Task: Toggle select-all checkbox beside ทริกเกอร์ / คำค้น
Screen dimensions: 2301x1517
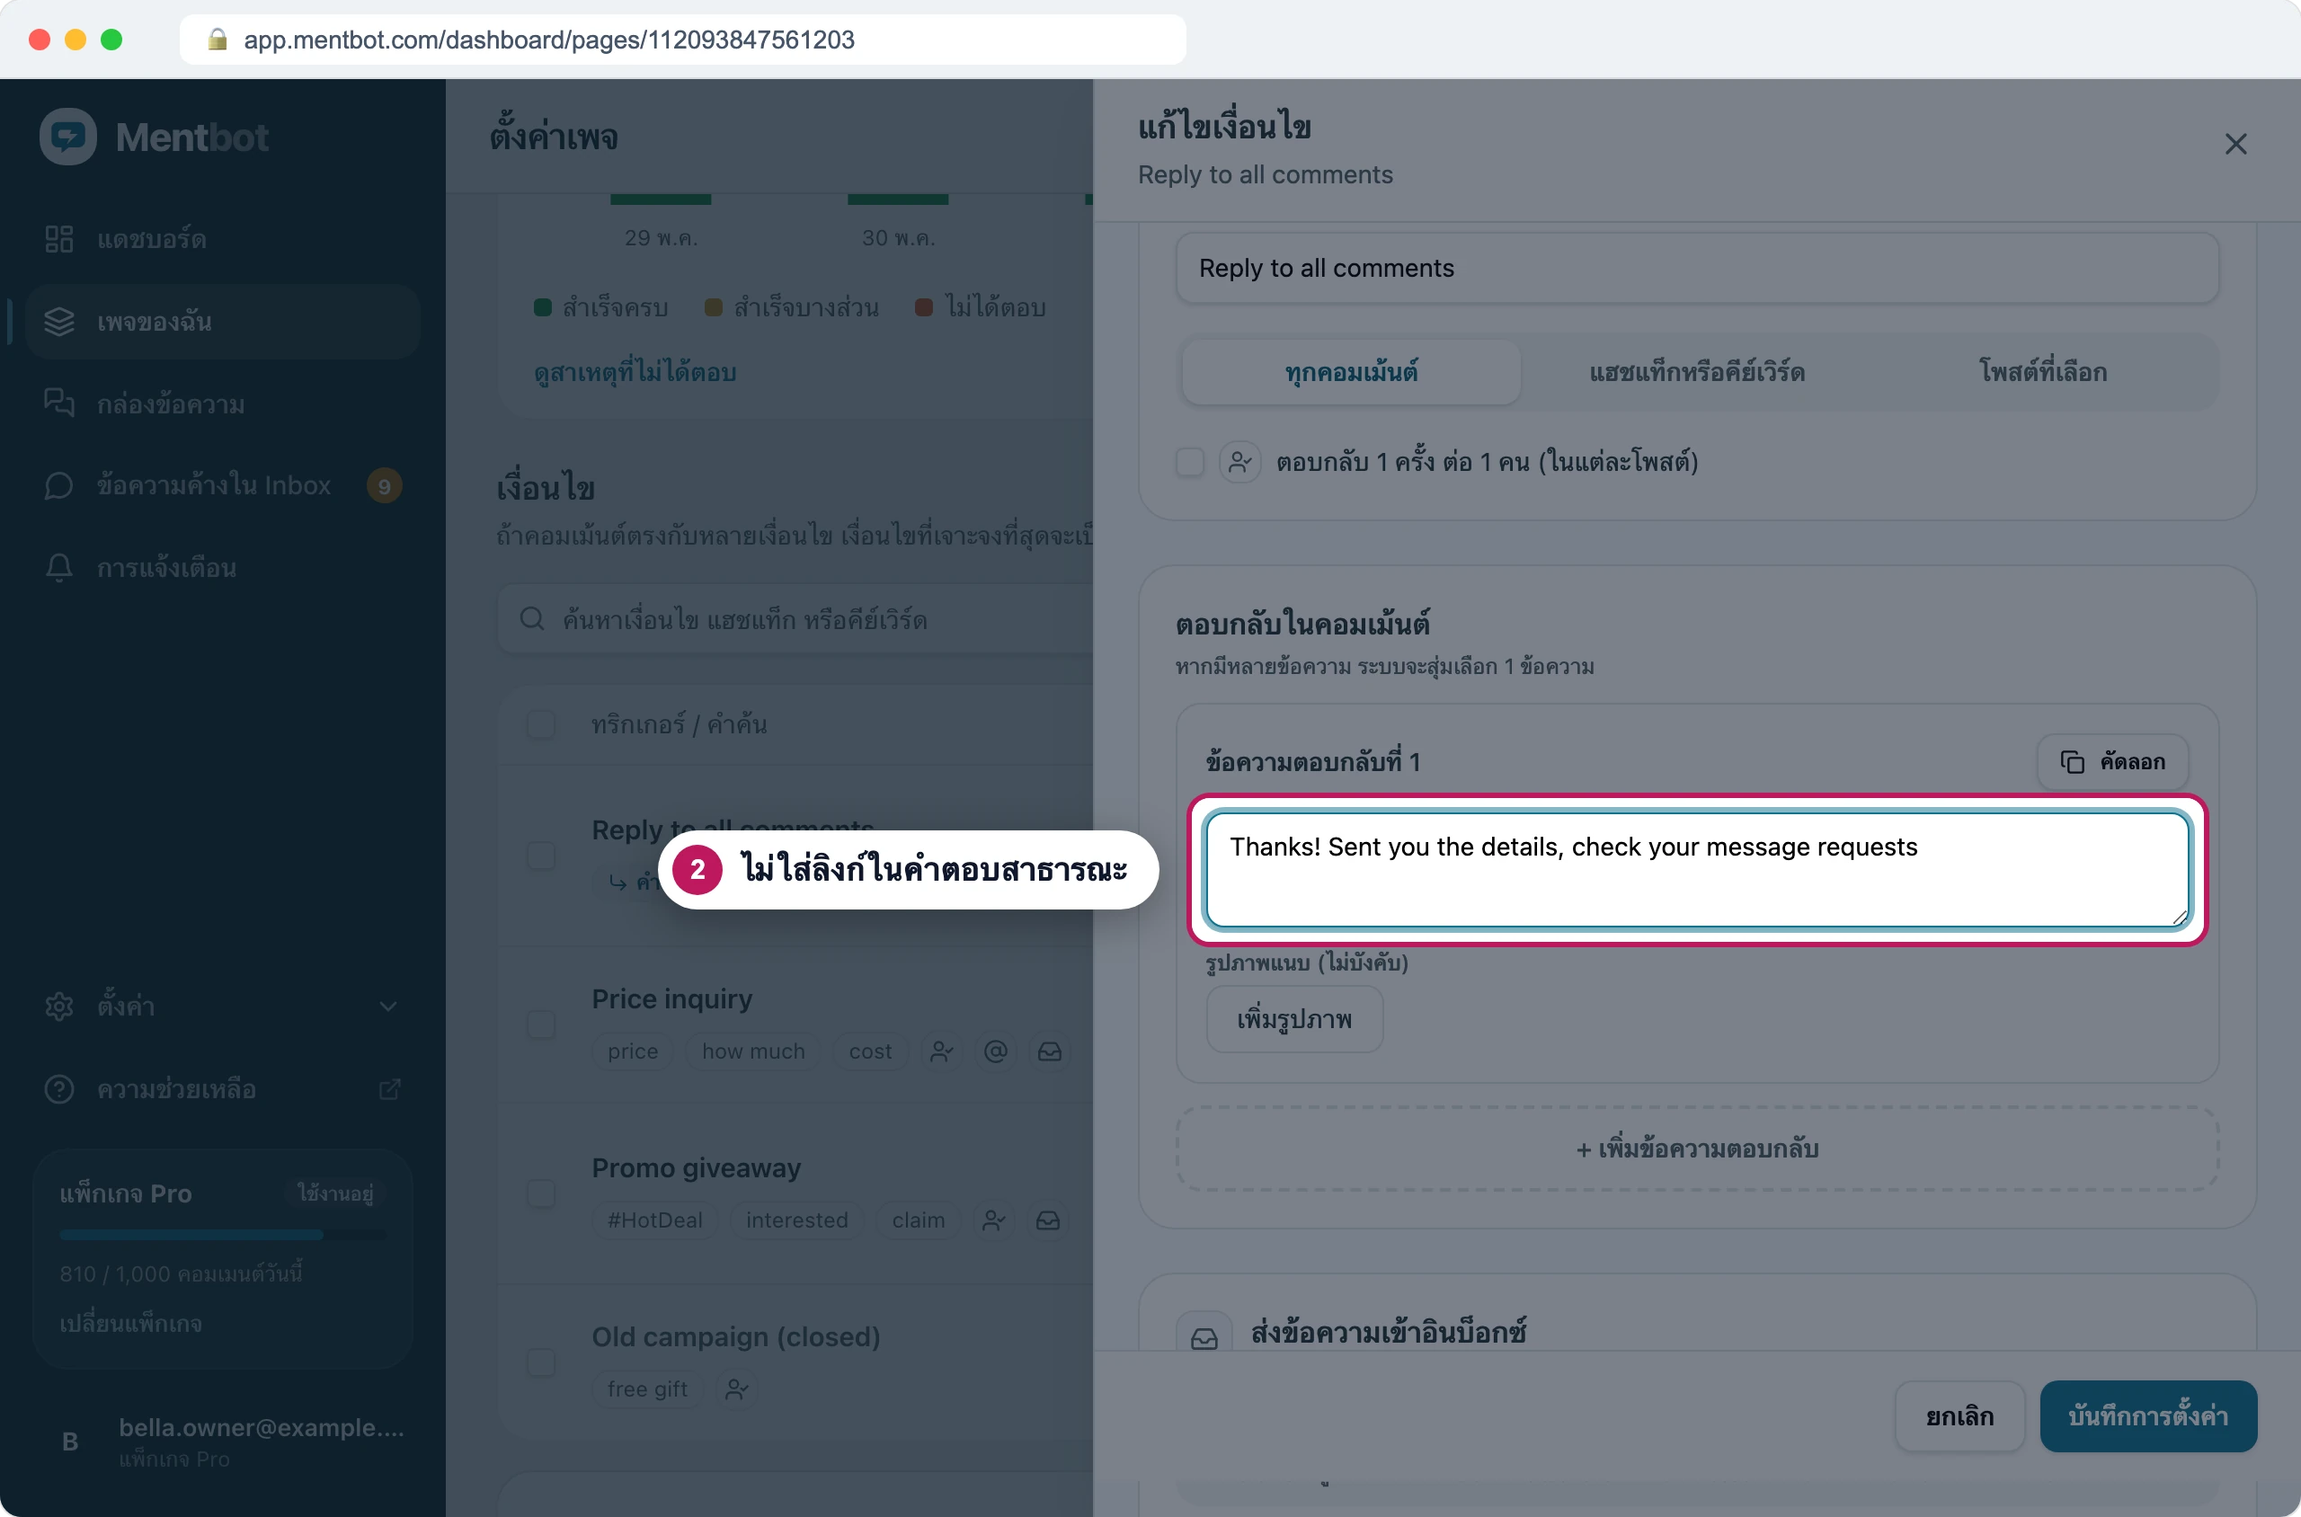Action: (x=541, y=724)
